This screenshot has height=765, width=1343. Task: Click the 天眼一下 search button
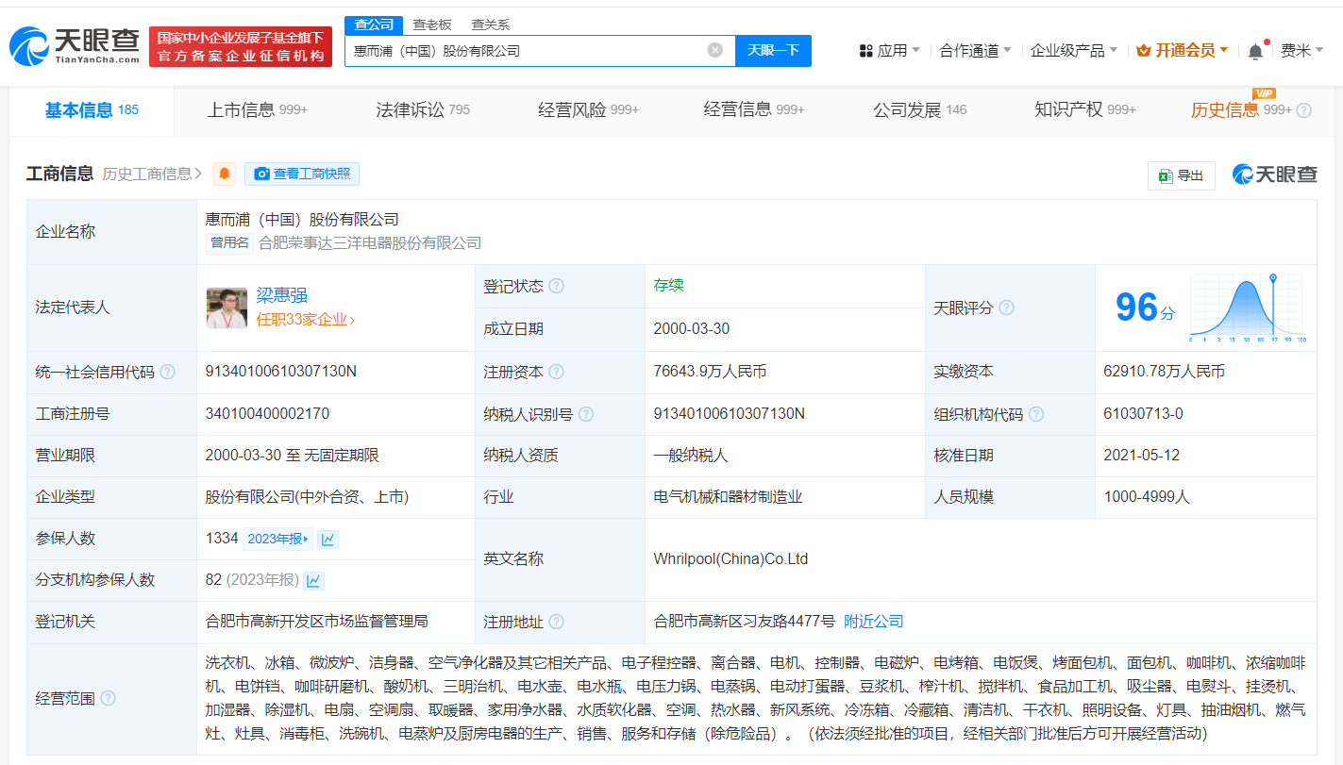click(773, 50)
